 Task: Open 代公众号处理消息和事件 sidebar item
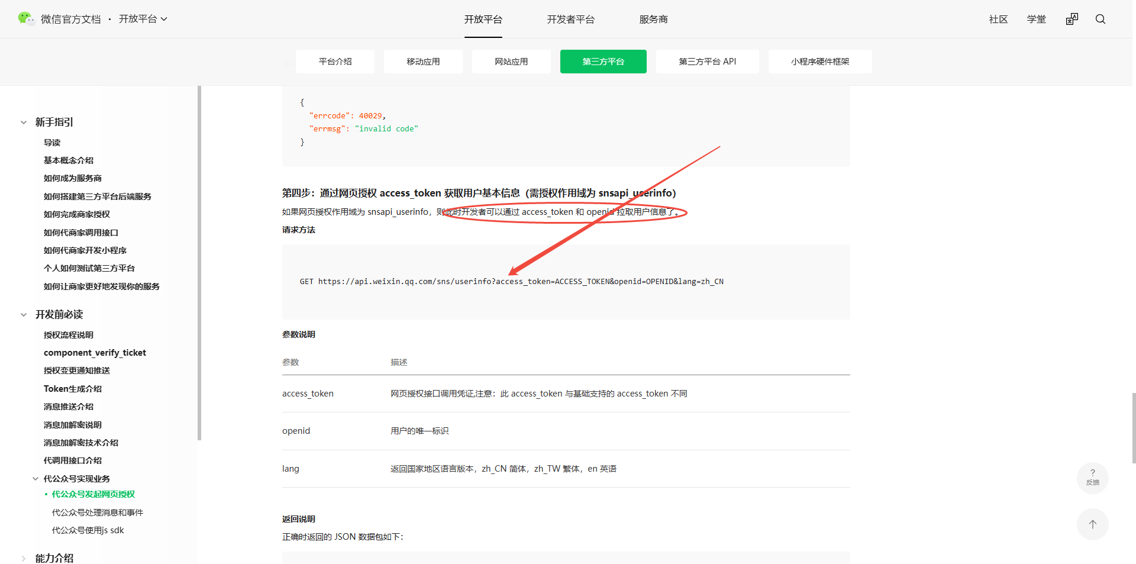[x=98, y=513]
